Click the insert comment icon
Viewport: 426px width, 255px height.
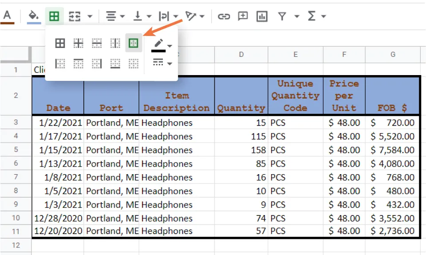click(x=243, y=16)
